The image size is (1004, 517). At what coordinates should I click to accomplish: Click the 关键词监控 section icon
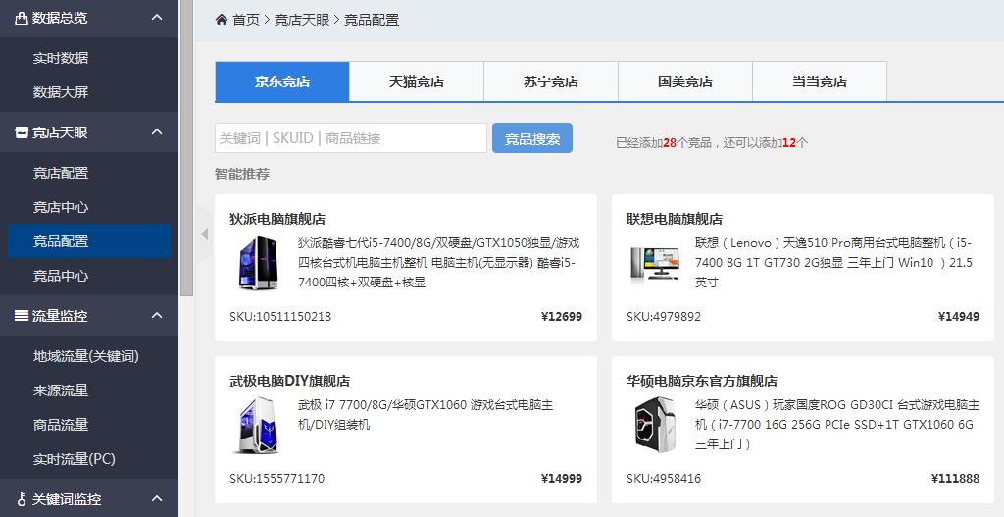[x=22, y=499]
